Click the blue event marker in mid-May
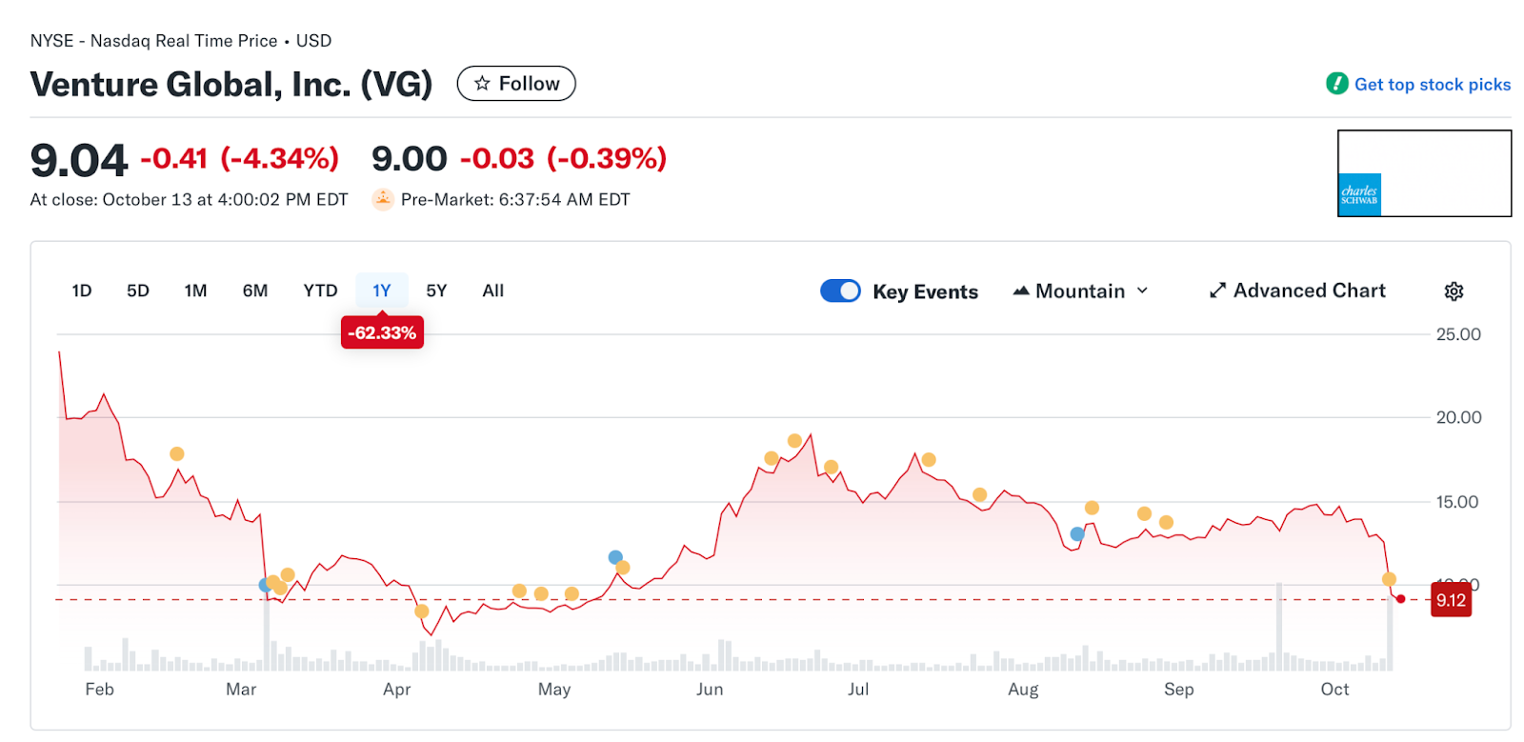Screen dimensions: 1524x742 pyautogui.click(x=615, y=557)
